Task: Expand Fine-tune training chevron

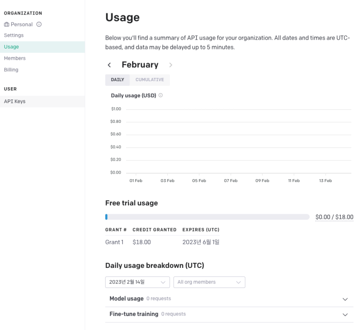Action: (x=345, y=314)
